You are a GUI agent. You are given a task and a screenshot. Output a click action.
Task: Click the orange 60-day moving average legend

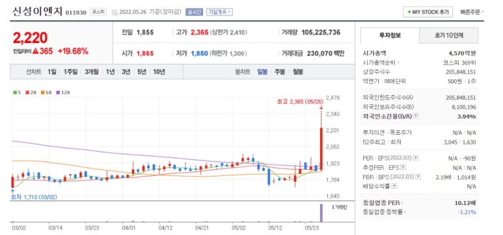[46, 92]
